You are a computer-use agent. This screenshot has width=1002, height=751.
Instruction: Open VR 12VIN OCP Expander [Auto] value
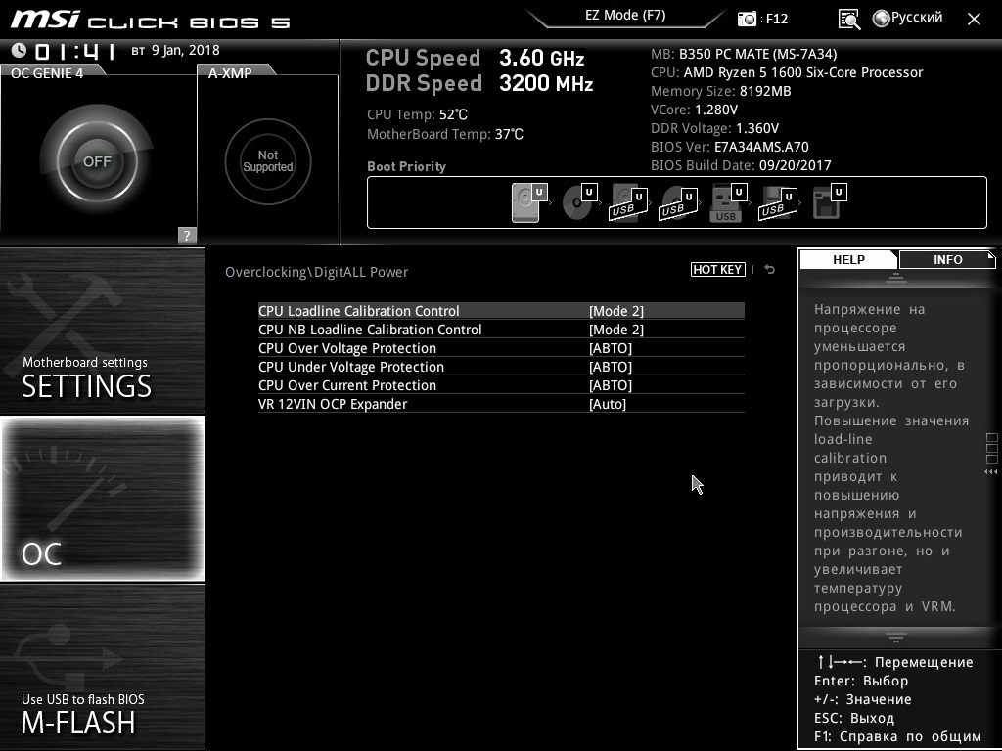pos(608,404)
